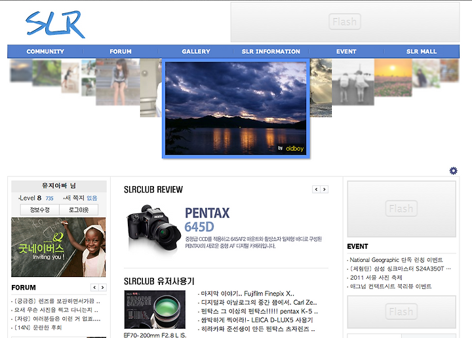Image resolution: width=472 pixels, height=338 pixels.
Task: Open the FORUM menu in navigation bar
Action: pos(121,52)
